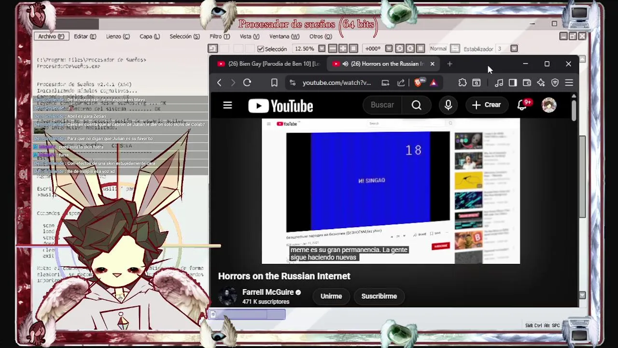Open the Estabilizador value dropdown
This screenshot has width=618, height=348.
click(514, 49)
